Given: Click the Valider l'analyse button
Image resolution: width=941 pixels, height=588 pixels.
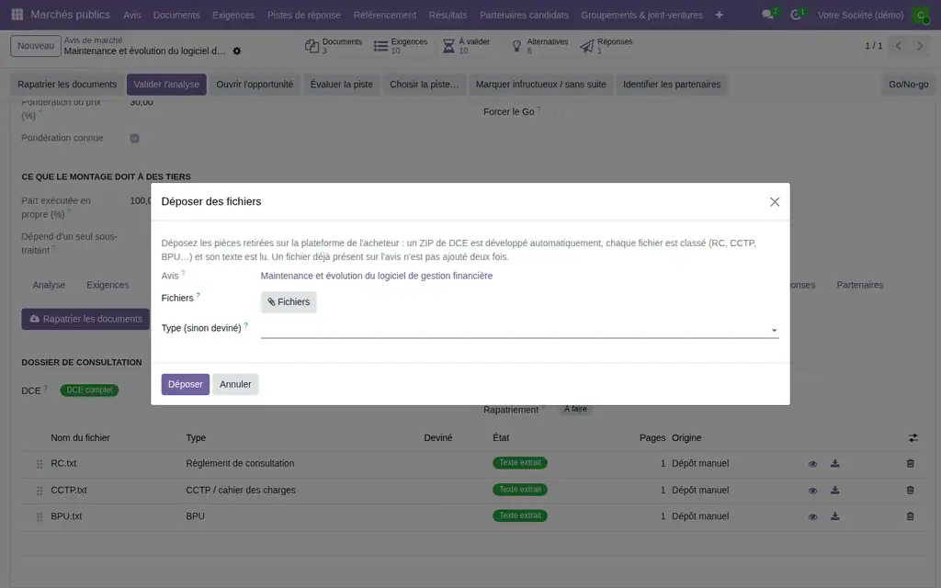Looking at the screenshot, I should [x=166, y=85].
